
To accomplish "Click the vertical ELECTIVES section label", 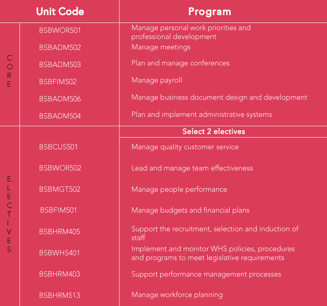I will coord(9,214).
